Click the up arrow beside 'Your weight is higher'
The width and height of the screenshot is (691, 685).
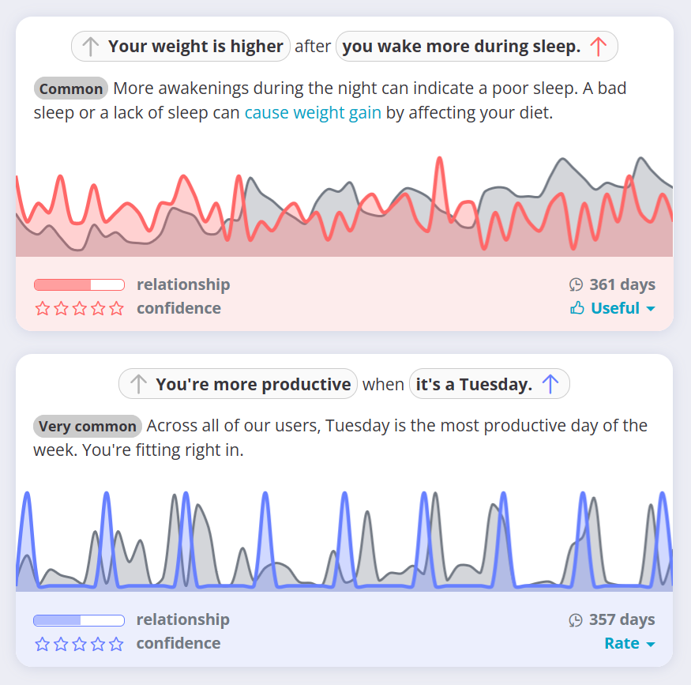(89, 46)
